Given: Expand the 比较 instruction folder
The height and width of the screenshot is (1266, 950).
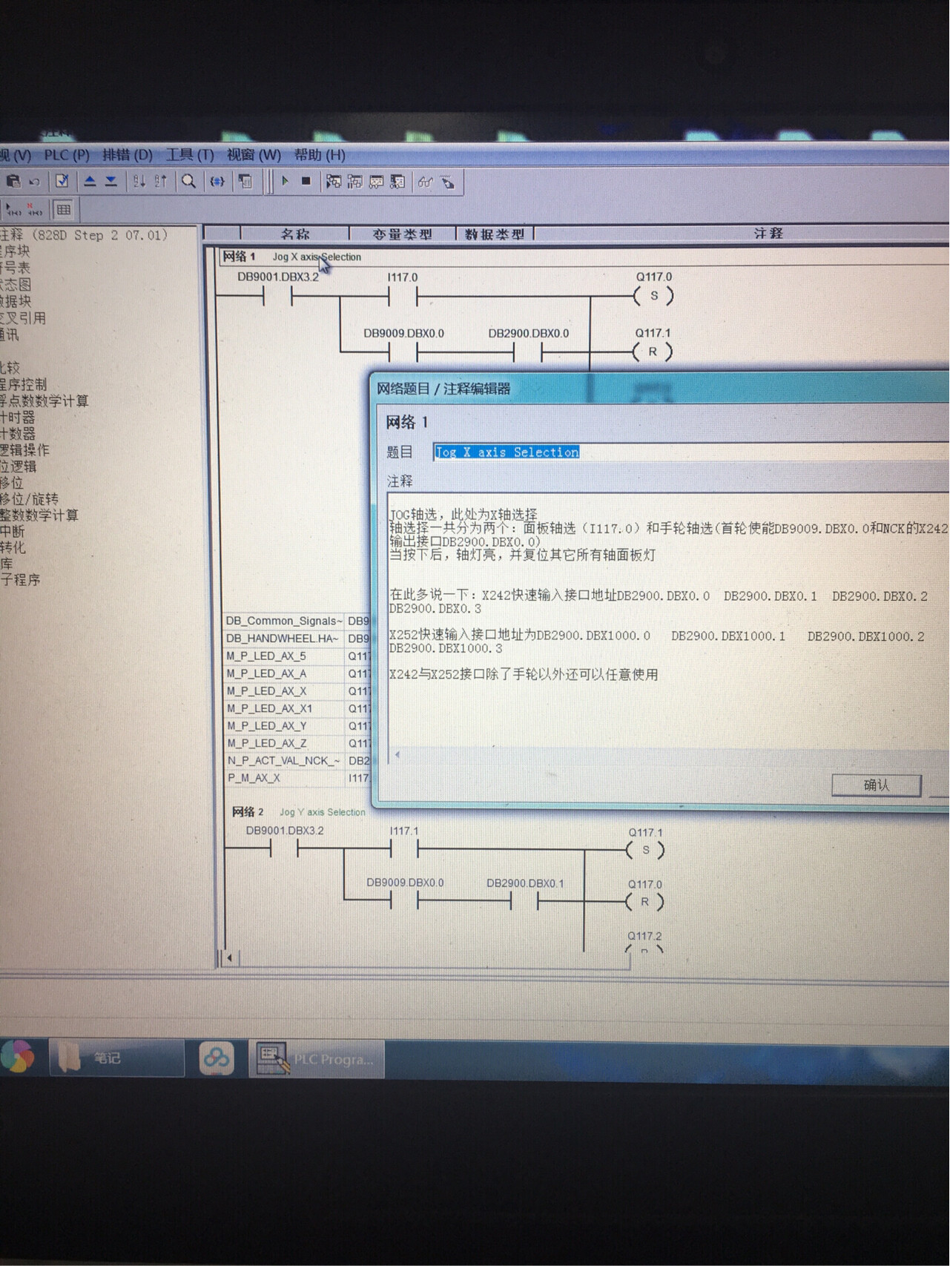Looking at the screenshot, I should pyautogui.click(x=10, y=368).
